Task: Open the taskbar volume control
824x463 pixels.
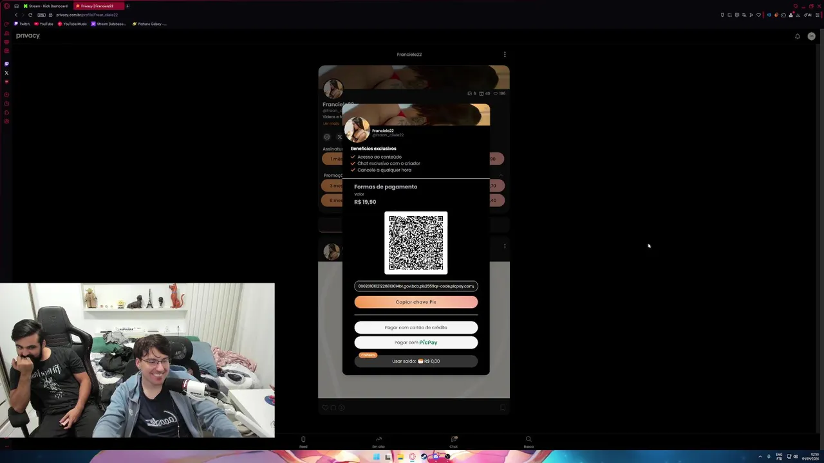Action: click(x=797, y=457)
